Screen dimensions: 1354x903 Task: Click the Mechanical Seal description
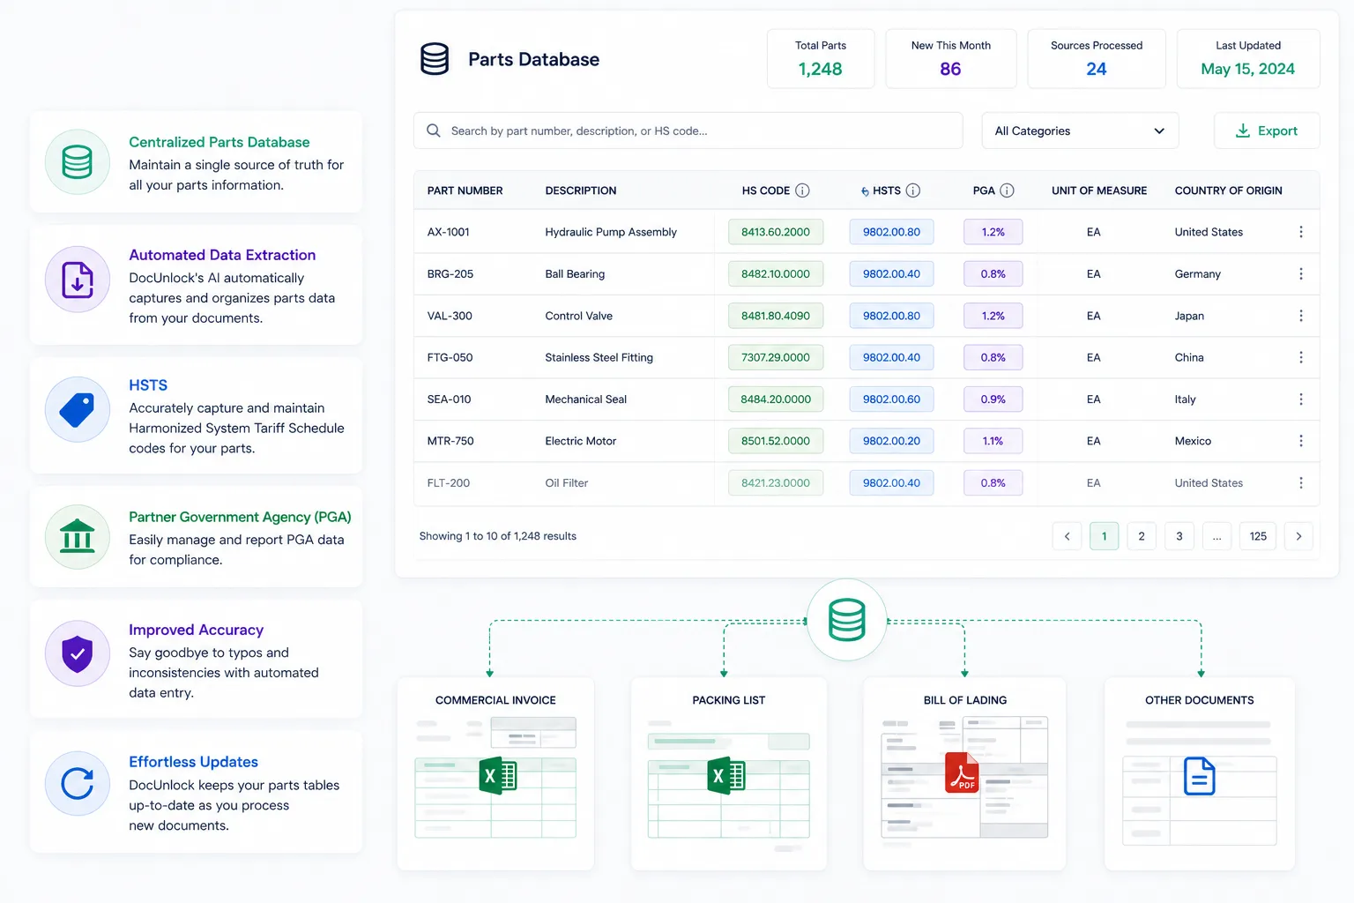[585, 399]
